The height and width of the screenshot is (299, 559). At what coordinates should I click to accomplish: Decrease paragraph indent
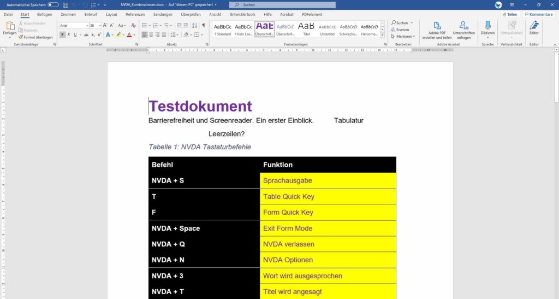(179, 25)
